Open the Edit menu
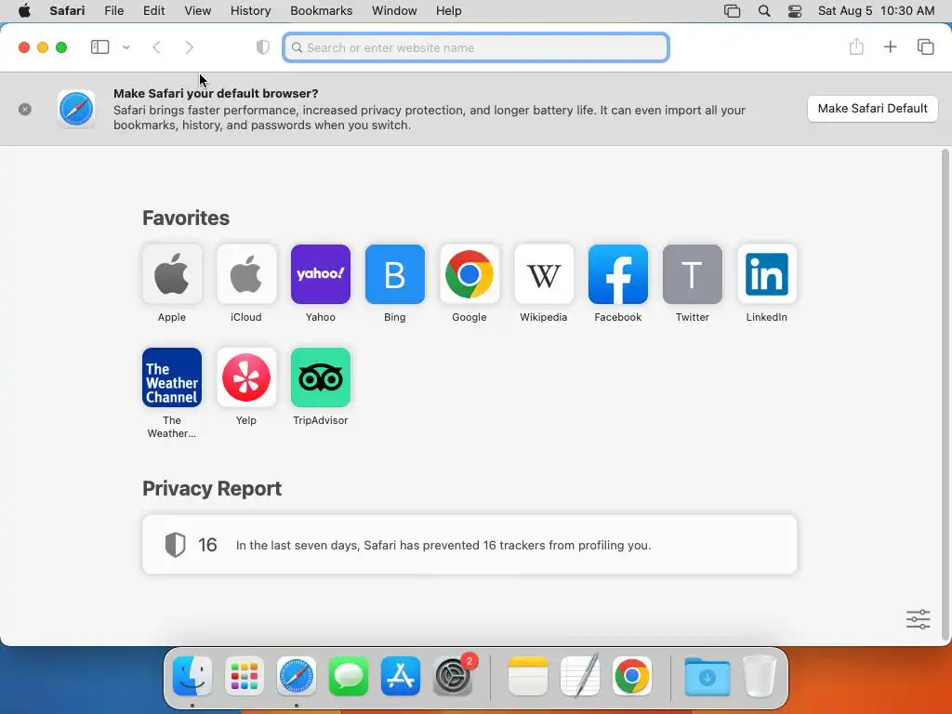952x714 pixels. point(153,11)
